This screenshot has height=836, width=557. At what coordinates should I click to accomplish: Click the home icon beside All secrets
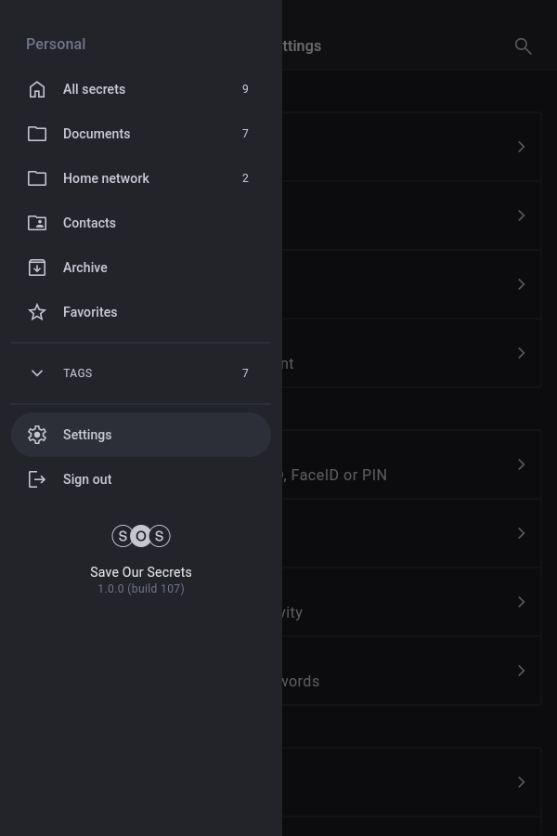point(37,89)
